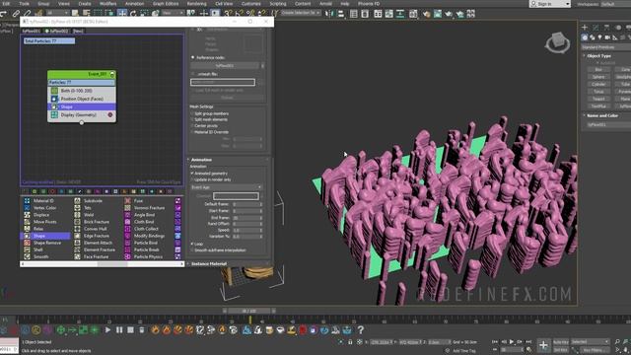Pick the Particle Physics operator from depot
Screen dimensions: 631x355
coord(148,256)
